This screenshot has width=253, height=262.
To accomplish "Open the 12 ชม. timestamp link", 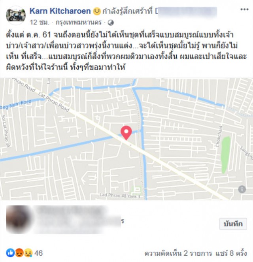I will (40, 23).
